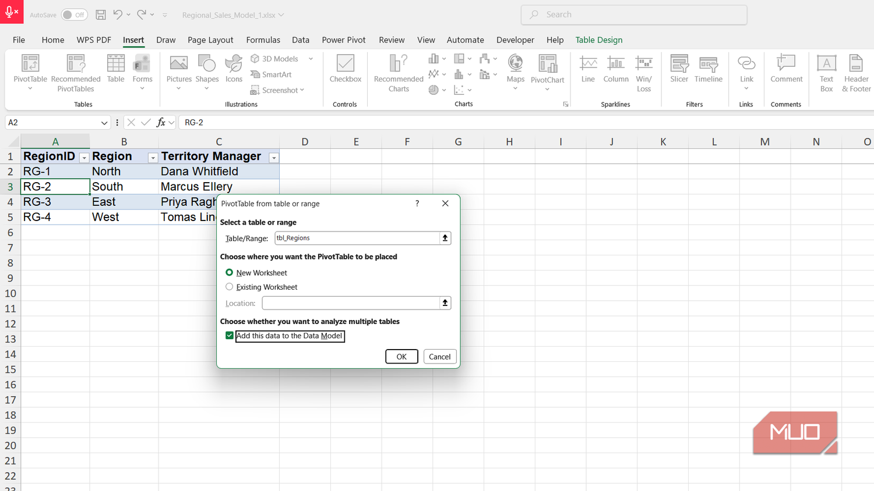874x491 pixels.
Task: Click the Link button
Action: [x=746, y=72]
